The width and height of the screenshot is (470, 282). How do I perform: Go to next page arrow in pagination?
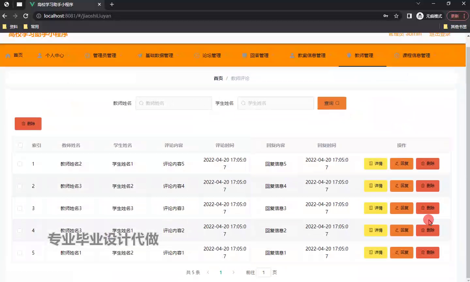[x=233, y=272]
